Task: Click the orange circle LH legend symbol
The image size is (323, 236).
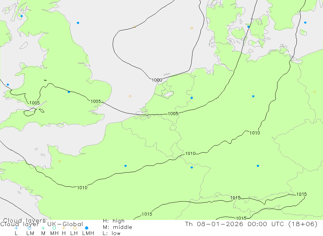Action: pos(75,228)
